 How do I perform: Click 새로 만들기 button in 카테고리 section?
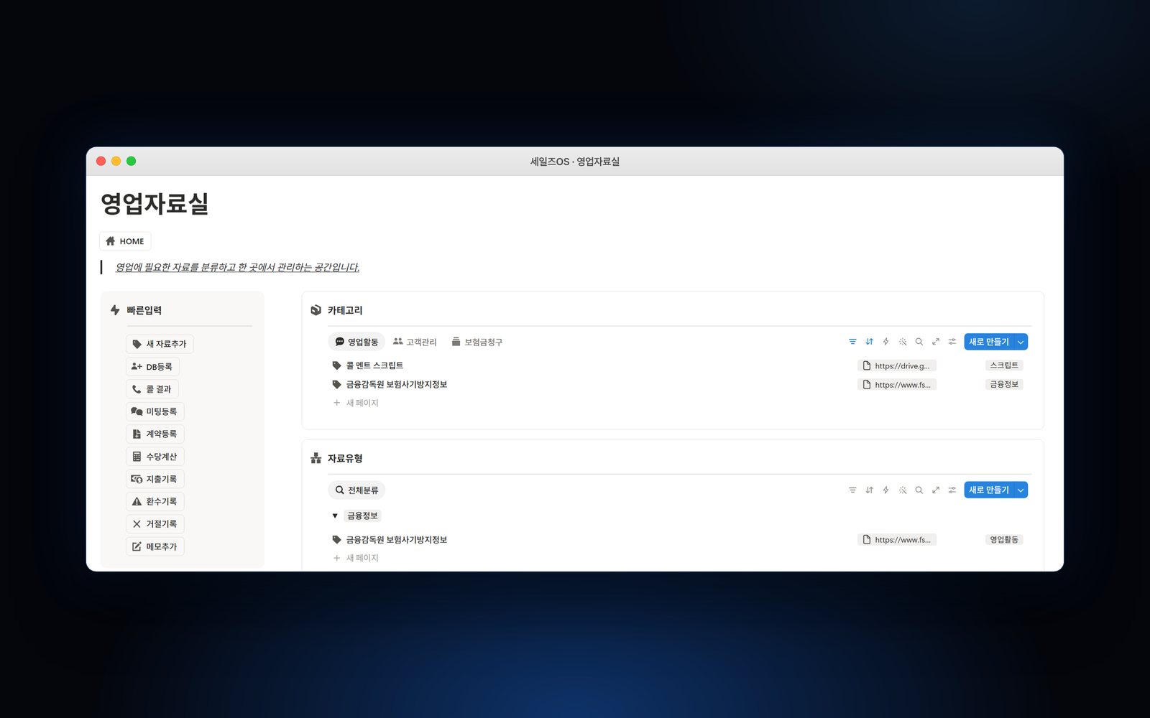coord(989,342)
